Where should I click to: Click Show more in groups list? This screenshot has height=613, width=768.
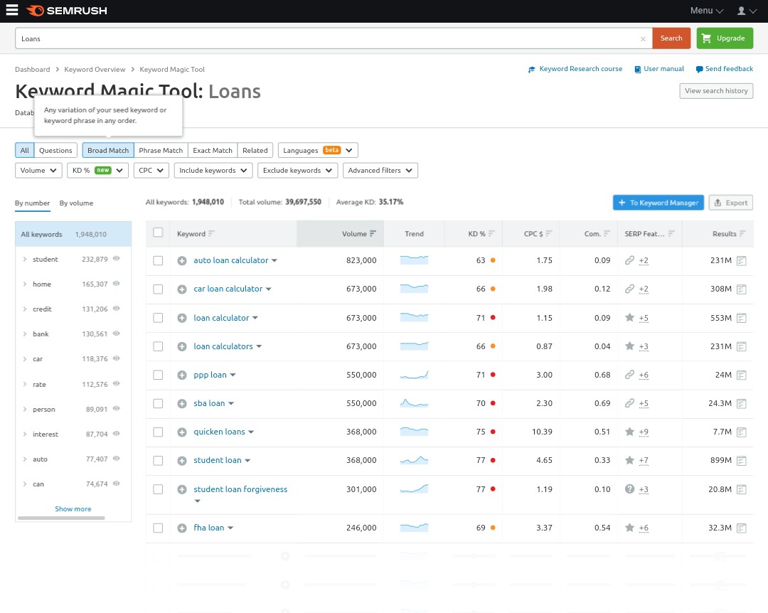tap(73, 509)
